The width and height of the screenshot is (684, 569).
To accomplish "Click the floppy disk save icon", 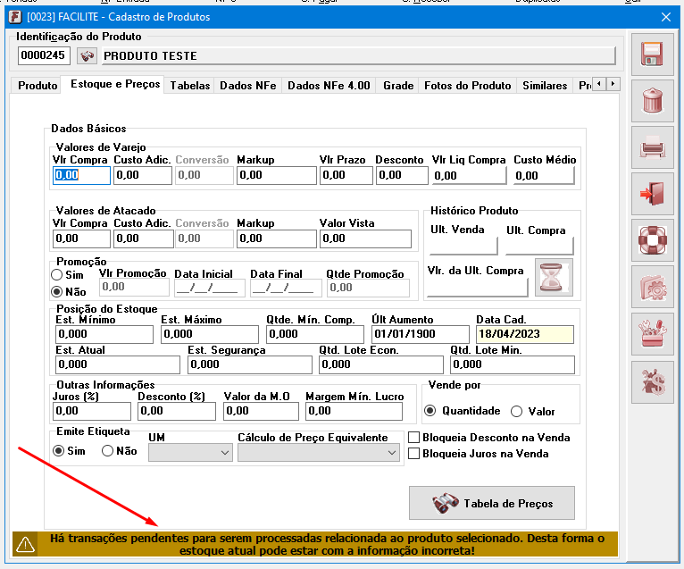I will pyautogui.click(x=652, y=54).
